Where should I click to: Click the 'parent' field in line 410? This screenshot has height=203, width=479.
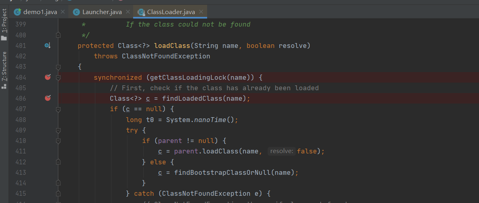coord(170,141)
